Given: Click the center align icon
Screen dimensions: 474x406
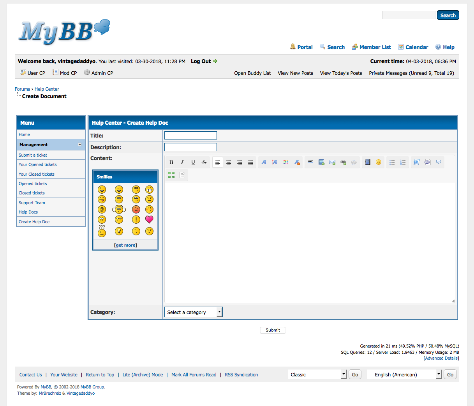Looking at the screenshot, I should pos(229,162).
